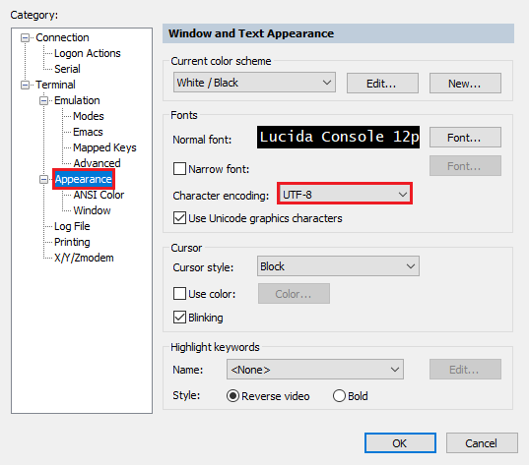Open the Character encoding dropdown
Viewport: 529px width, 465px height.
coord(345,195)
